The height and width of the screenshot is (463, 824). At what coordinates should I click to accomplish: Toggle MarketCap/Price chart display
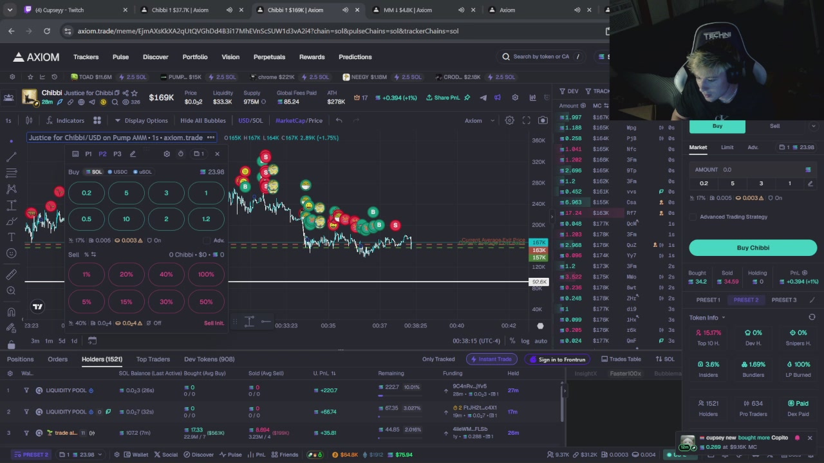click(299, 120)
